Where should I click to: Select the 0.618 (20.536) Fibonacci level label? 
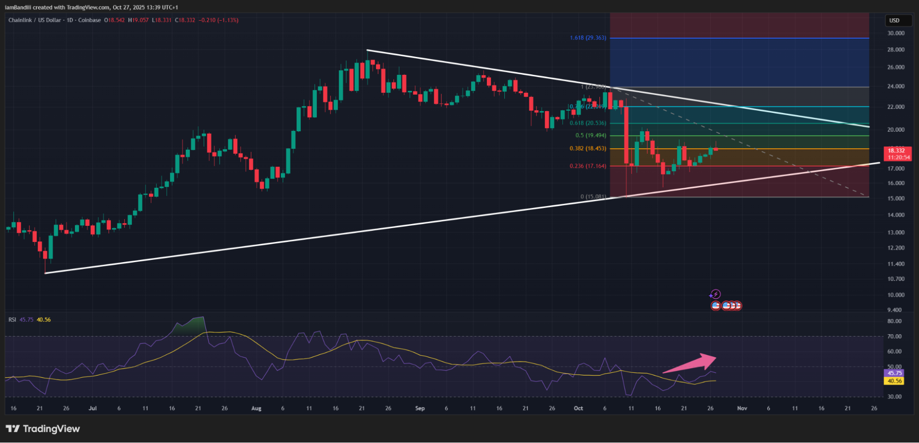click(588, 123)
